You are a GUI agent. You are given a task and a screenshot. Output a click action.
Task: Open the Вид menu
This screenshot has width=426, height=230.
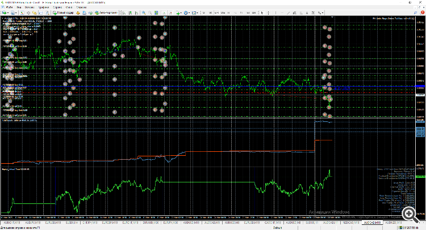point(19,7)
